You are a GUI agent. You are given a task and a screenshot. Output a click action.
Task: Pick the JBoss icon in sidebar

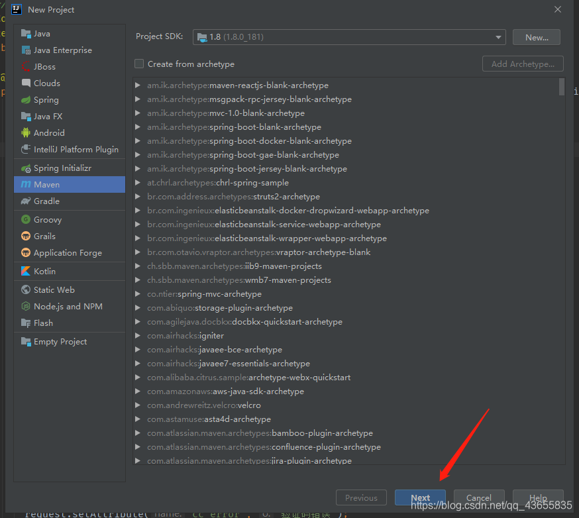(26, 67)
